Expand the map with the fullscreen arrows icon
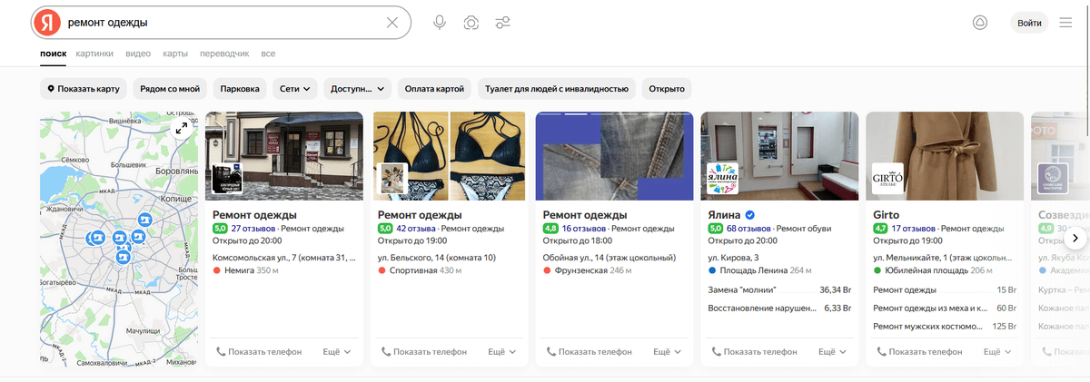Image resolution: width=1090 pixels, height=382 pixels. pyautogui.click(x=182, y=128)
